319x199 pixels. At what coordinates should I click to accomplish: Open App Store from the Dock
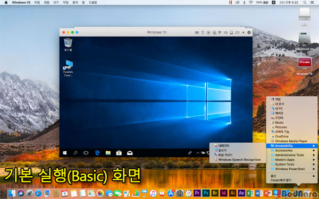(x=171, y=193)
